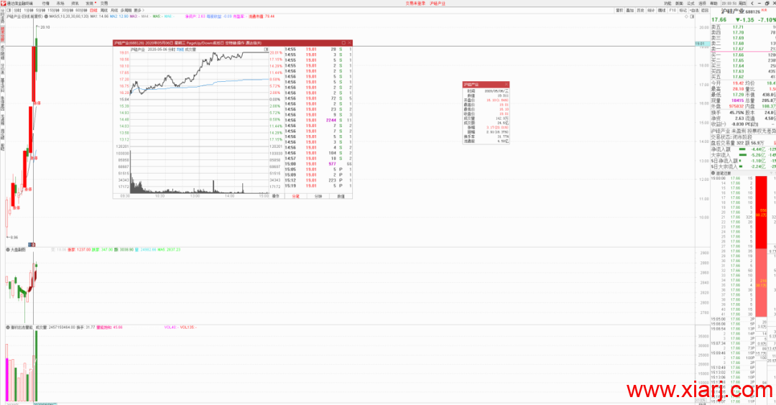
Task: Select the 60分钟 period tab
Action: point(81,10)
